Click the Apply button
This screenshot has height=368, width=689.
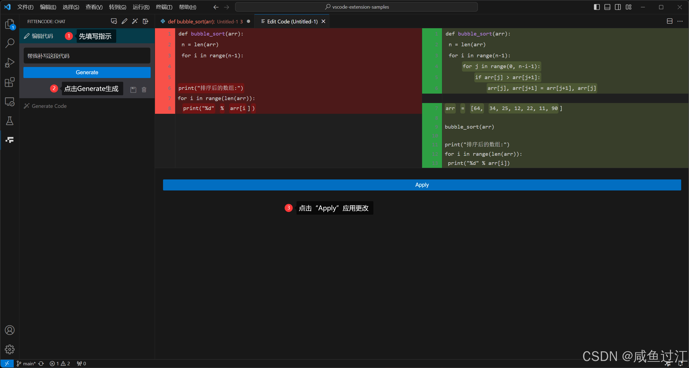[422, 185]
